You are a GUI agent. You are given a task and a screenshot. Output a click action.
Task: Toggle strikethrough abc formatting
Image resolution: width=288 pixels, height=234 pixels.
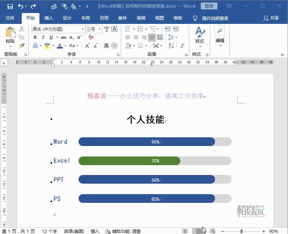(x=64, y=38)
